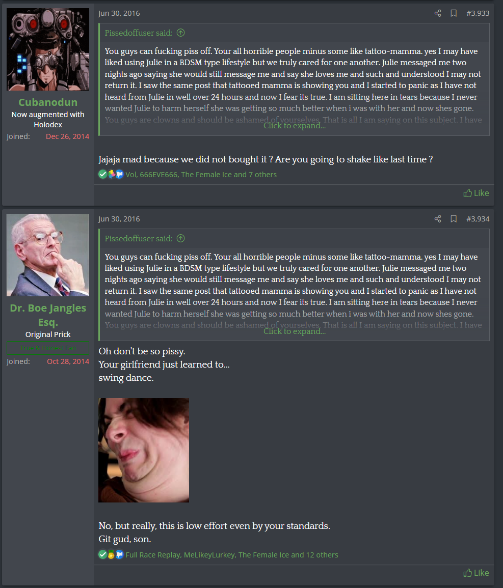Open Dr. Boe Jangles Esq. profile name
Image resolution: width=503 pixels, height=588 pixels.
pos(48,315)
